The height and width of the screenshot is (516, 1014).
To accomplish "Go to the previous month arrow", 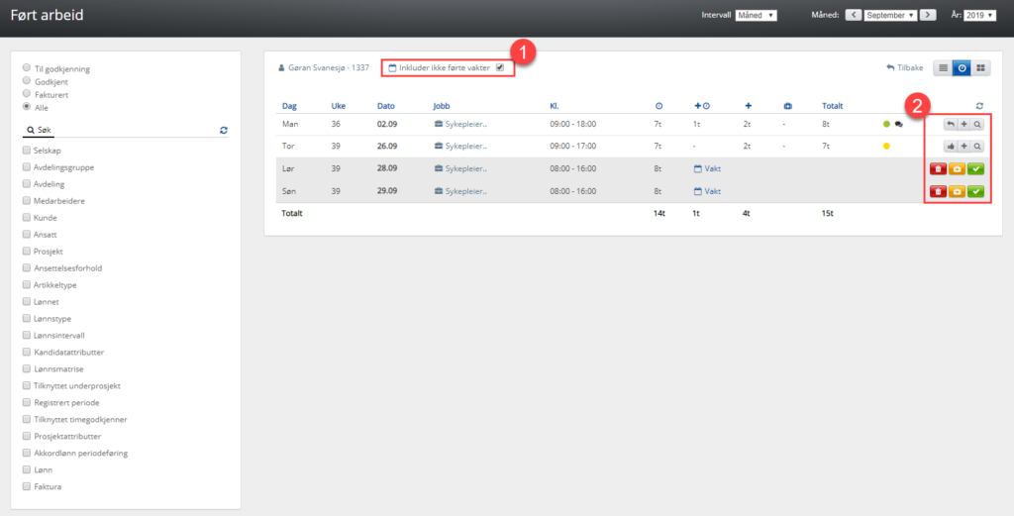I will click(852, 15).
